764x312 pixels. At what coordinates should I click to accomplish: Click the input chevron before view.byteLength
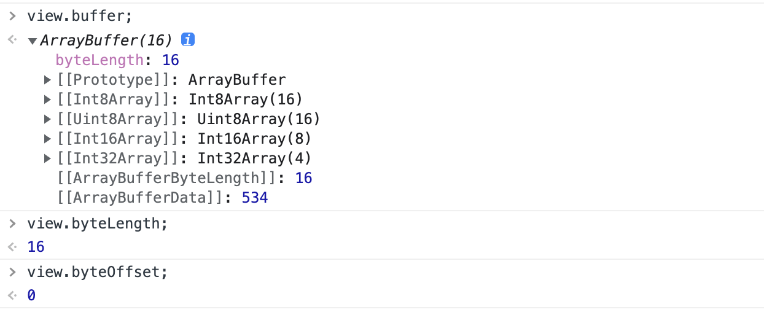pos(12,224)
